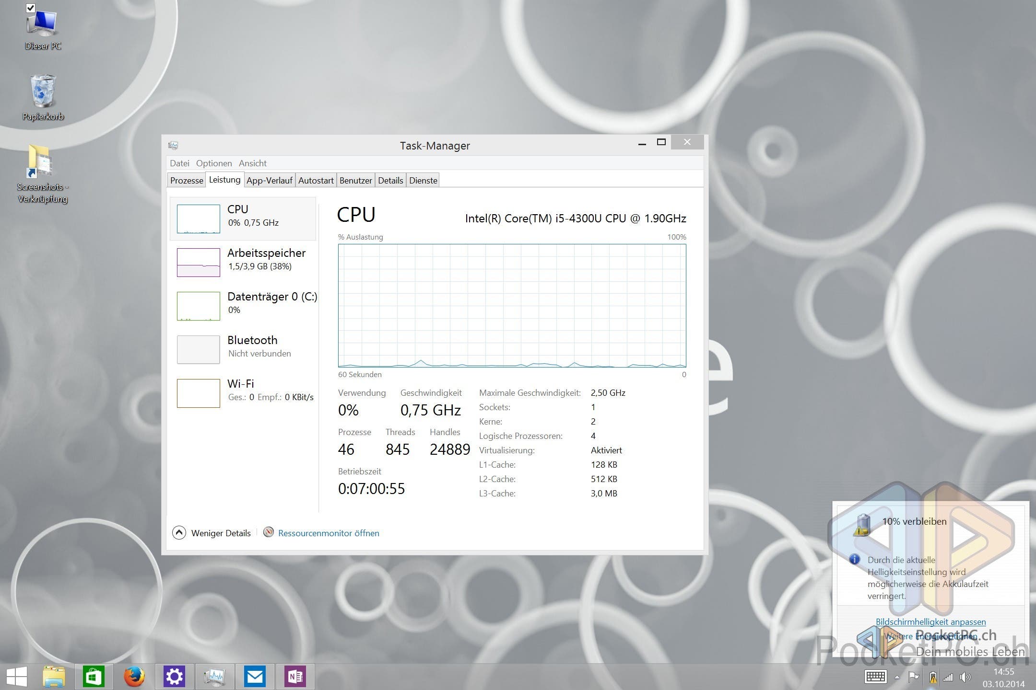1036x690 pixels.
Task: Open PC settings gear in the taskbar
Action: click(174, 677)
